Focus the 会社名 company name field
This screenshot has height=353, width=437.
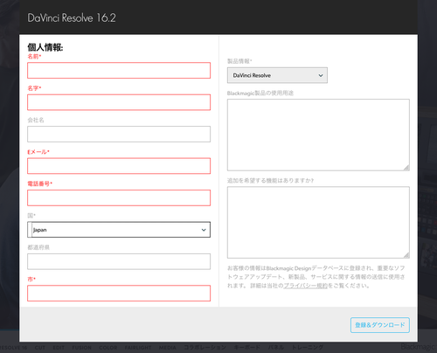[119, 134]
